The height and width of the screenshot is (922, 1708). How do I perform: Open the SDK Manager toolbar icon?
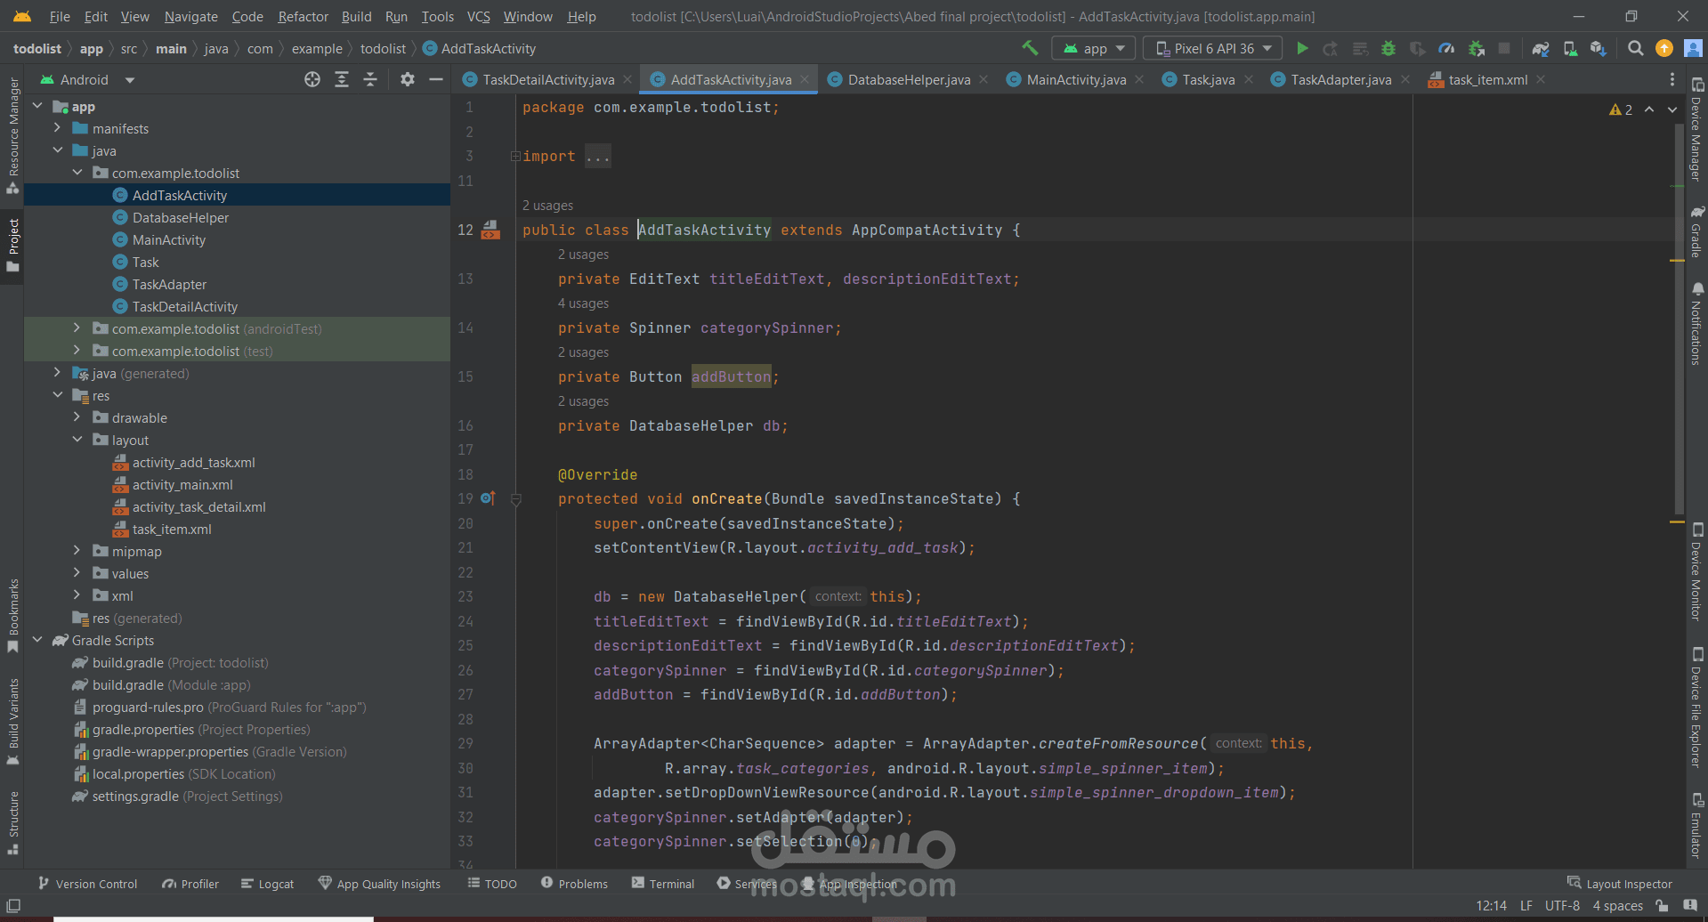1599,48
